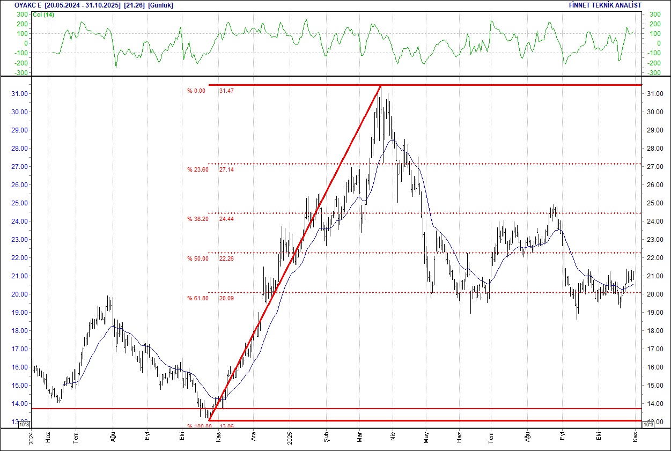The image size is (671, 451).
Task: Select the % 23.60 Fibonacci level label
Action: click(196, 169)
